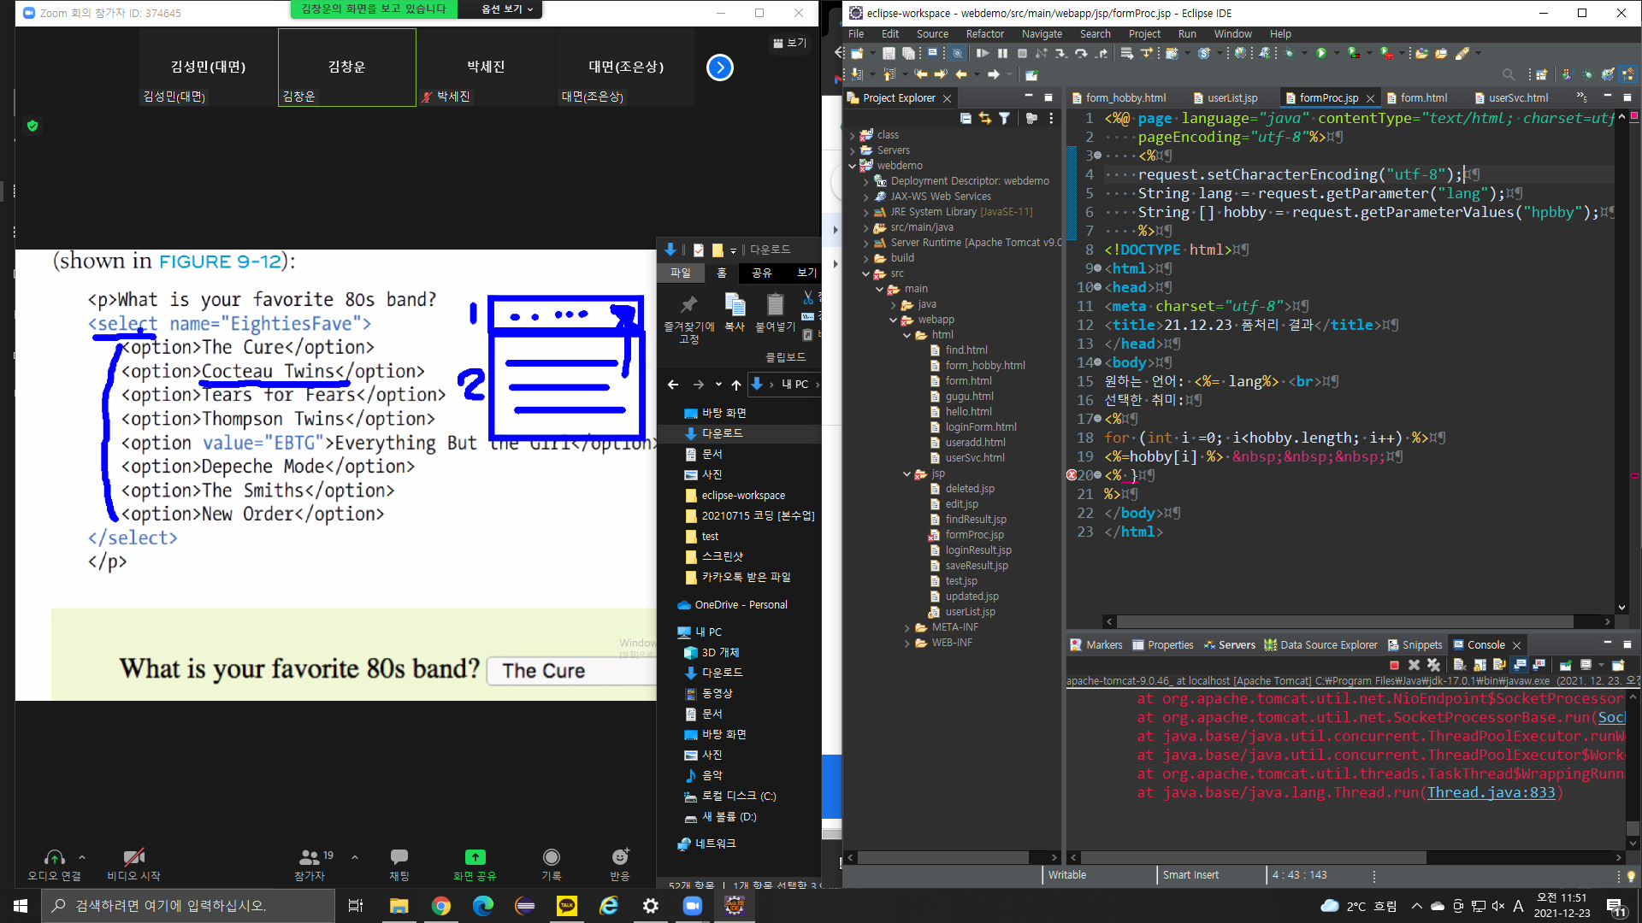Switch to the userList.jsp editor tab
This screenshot has width=1642, height=923.
click(1231, 98)
